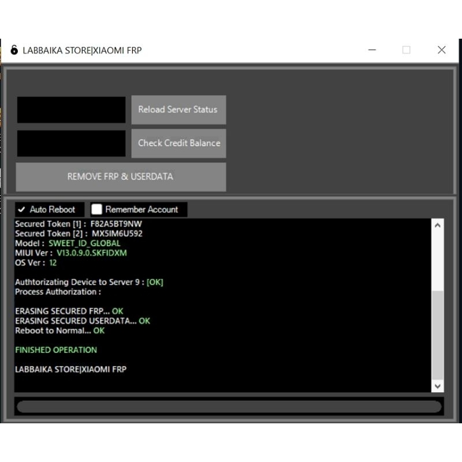Click MIUI version V13.0.9.0.SKFIDXM

click(92, 253)
